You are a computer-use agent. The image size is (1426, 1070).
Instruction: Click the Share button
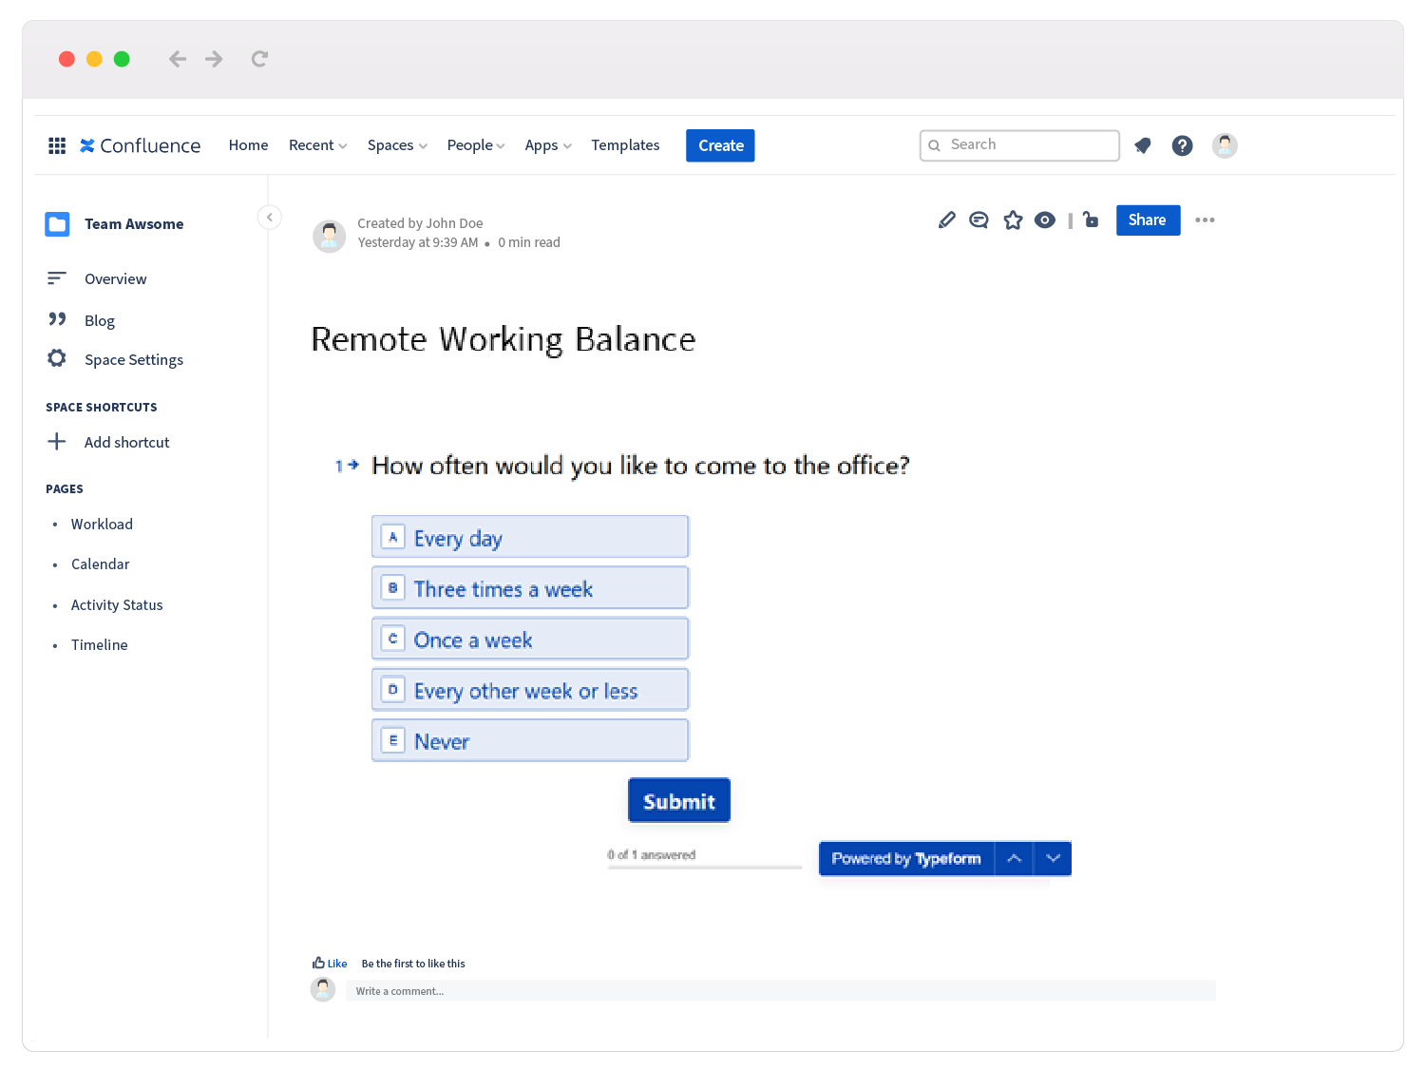point(1148,220)
